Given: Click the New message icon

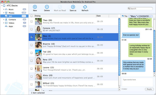Looking at the screenshot, I should [35, 7].
